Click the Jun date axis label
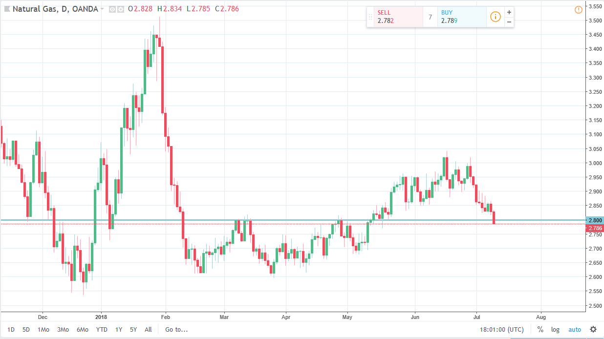This screenshot has width=604, height=339. click(415, 317)
